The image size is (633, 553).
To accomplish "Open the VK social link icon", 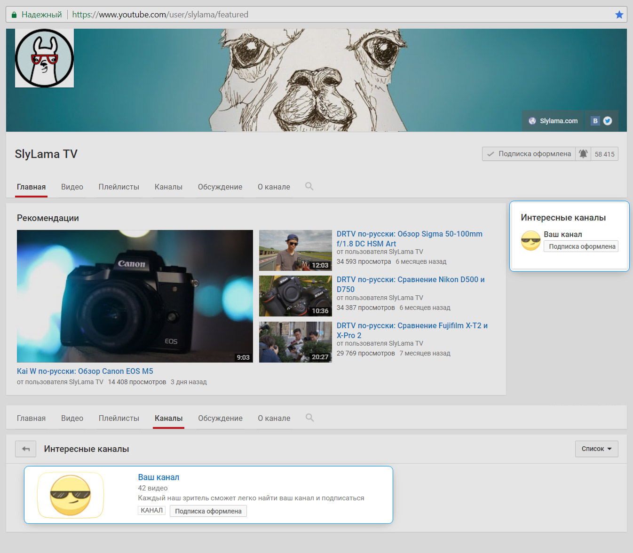I will (x=595, y=121).
